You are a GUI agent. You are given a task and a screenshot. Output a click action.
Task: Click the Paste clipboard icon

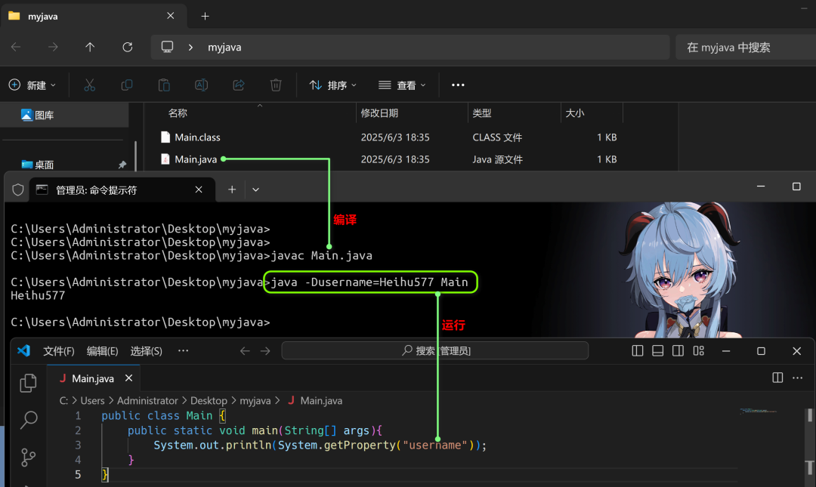164,85
